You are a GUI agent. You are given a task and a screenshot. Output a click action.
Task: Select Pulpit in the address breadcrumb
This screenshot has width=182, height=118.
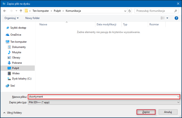pyautogui.click(x=57, y=11)
